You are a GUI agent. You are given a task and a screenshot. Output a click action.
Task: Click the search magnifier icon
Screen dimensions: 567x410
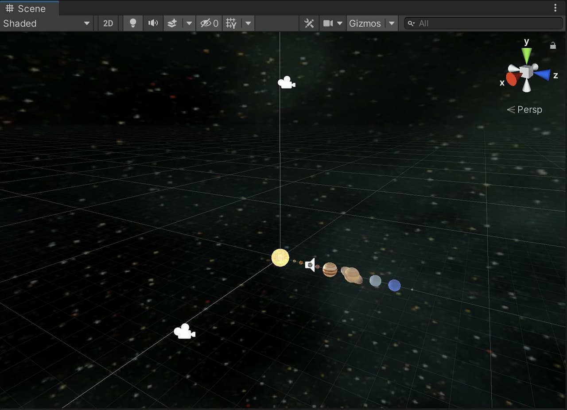tap(411, 23)
